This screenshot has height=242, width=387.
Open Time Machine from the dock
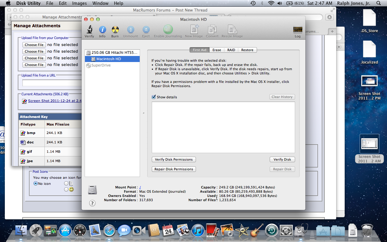pyautogui.click(x=272, y=231)
